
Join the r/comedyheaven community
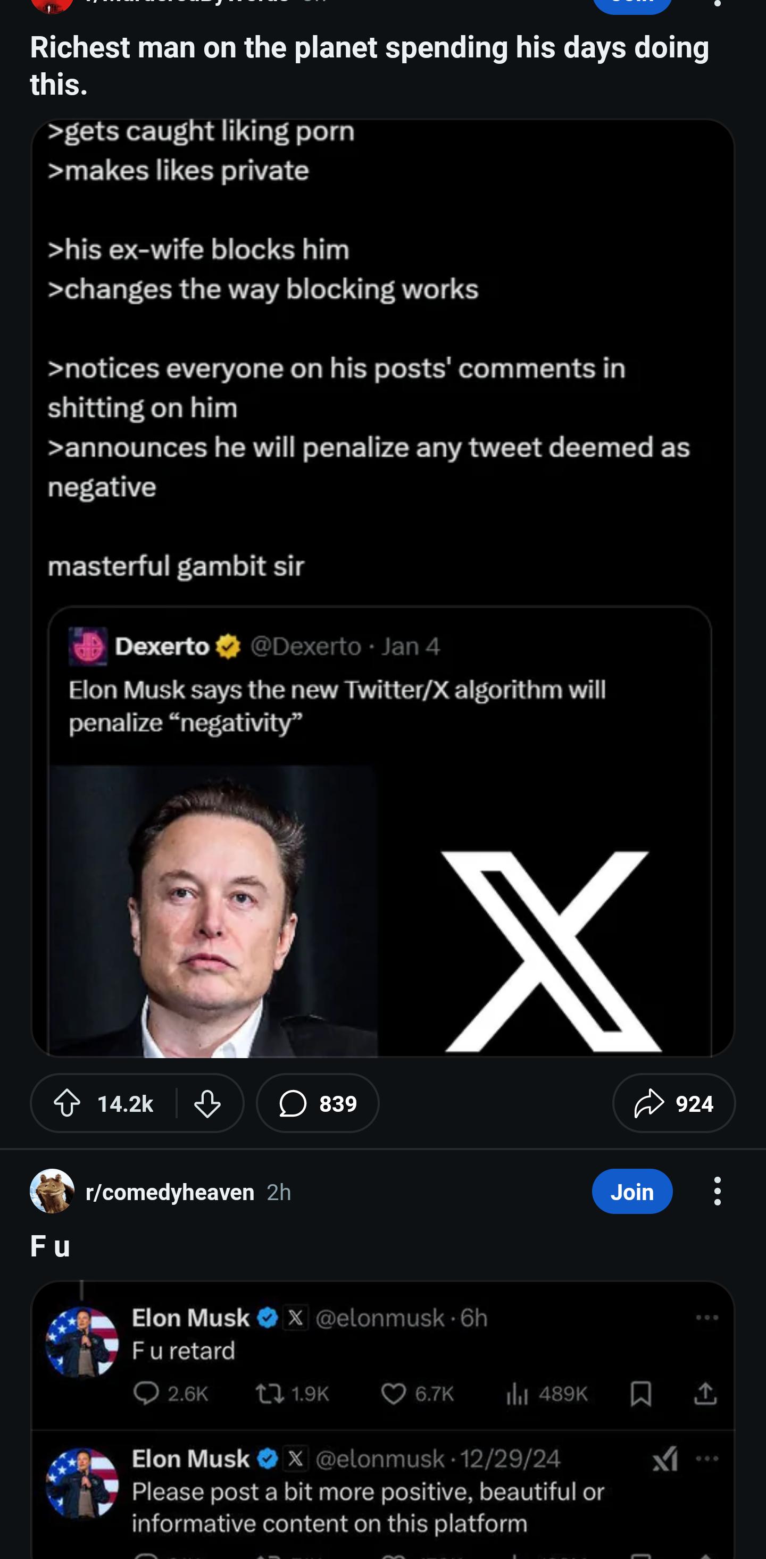click(x=631, y=1191)
